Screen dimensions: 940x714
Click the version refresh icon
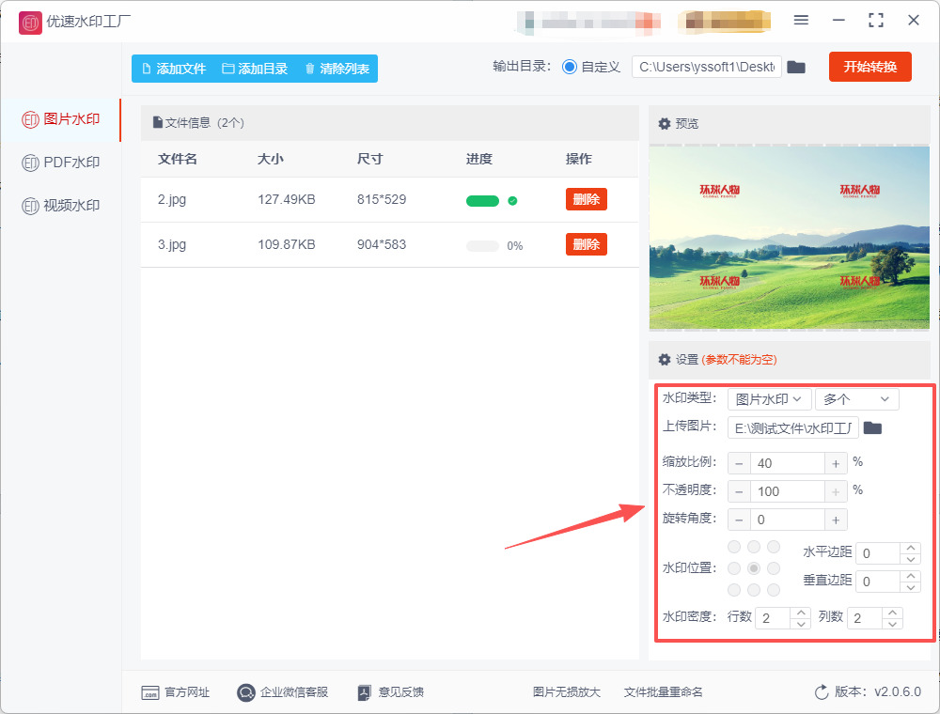coord(822,692)
